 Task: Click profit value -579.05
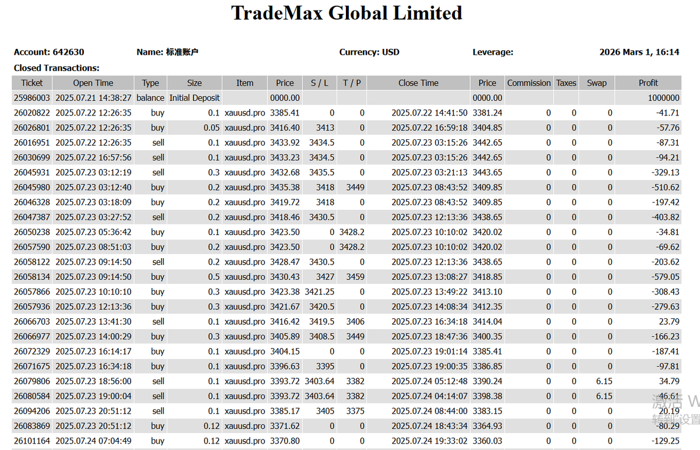pyautogui.click(x=666, y=277)
